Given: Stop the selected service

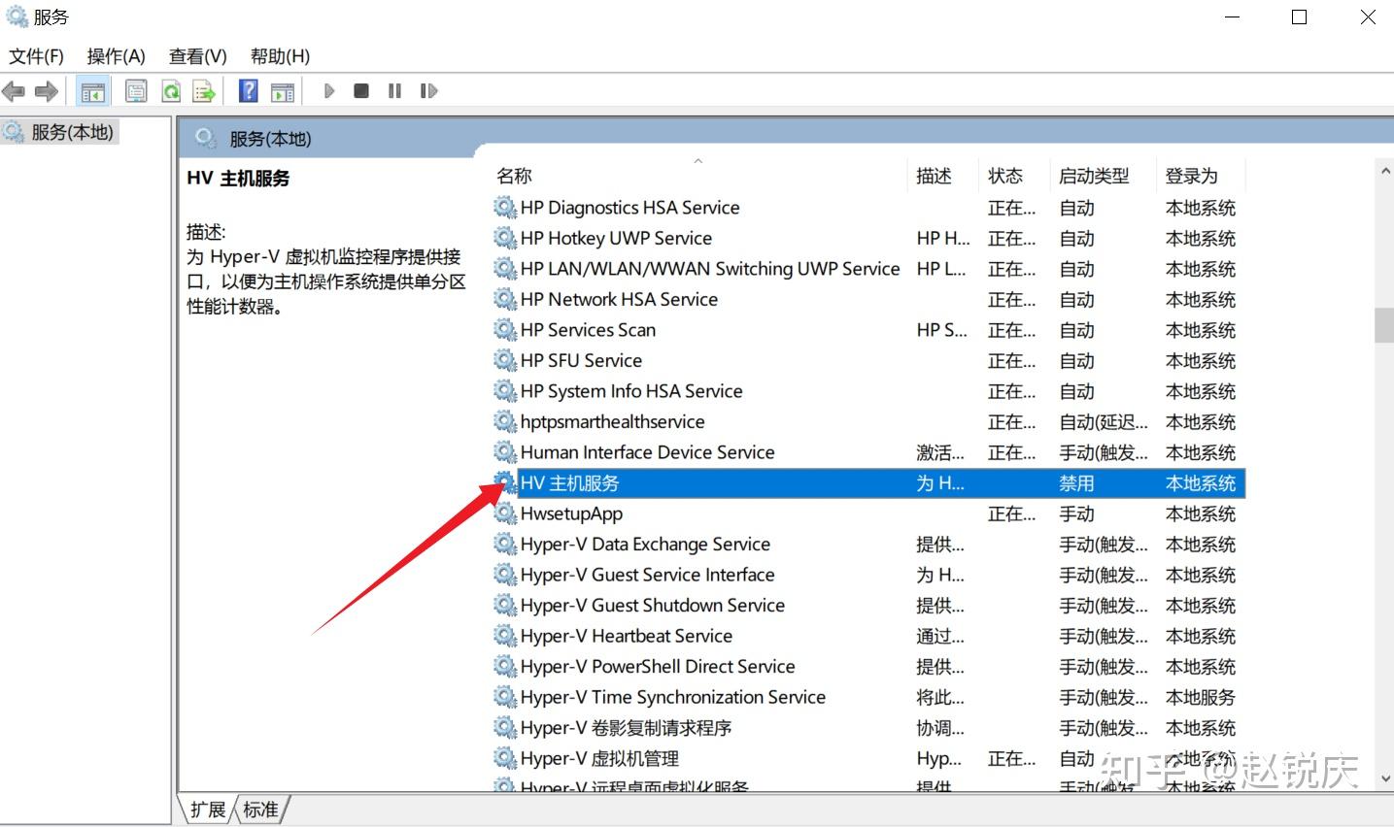Looking at the screenshot, I should click(x=360, y=90).
